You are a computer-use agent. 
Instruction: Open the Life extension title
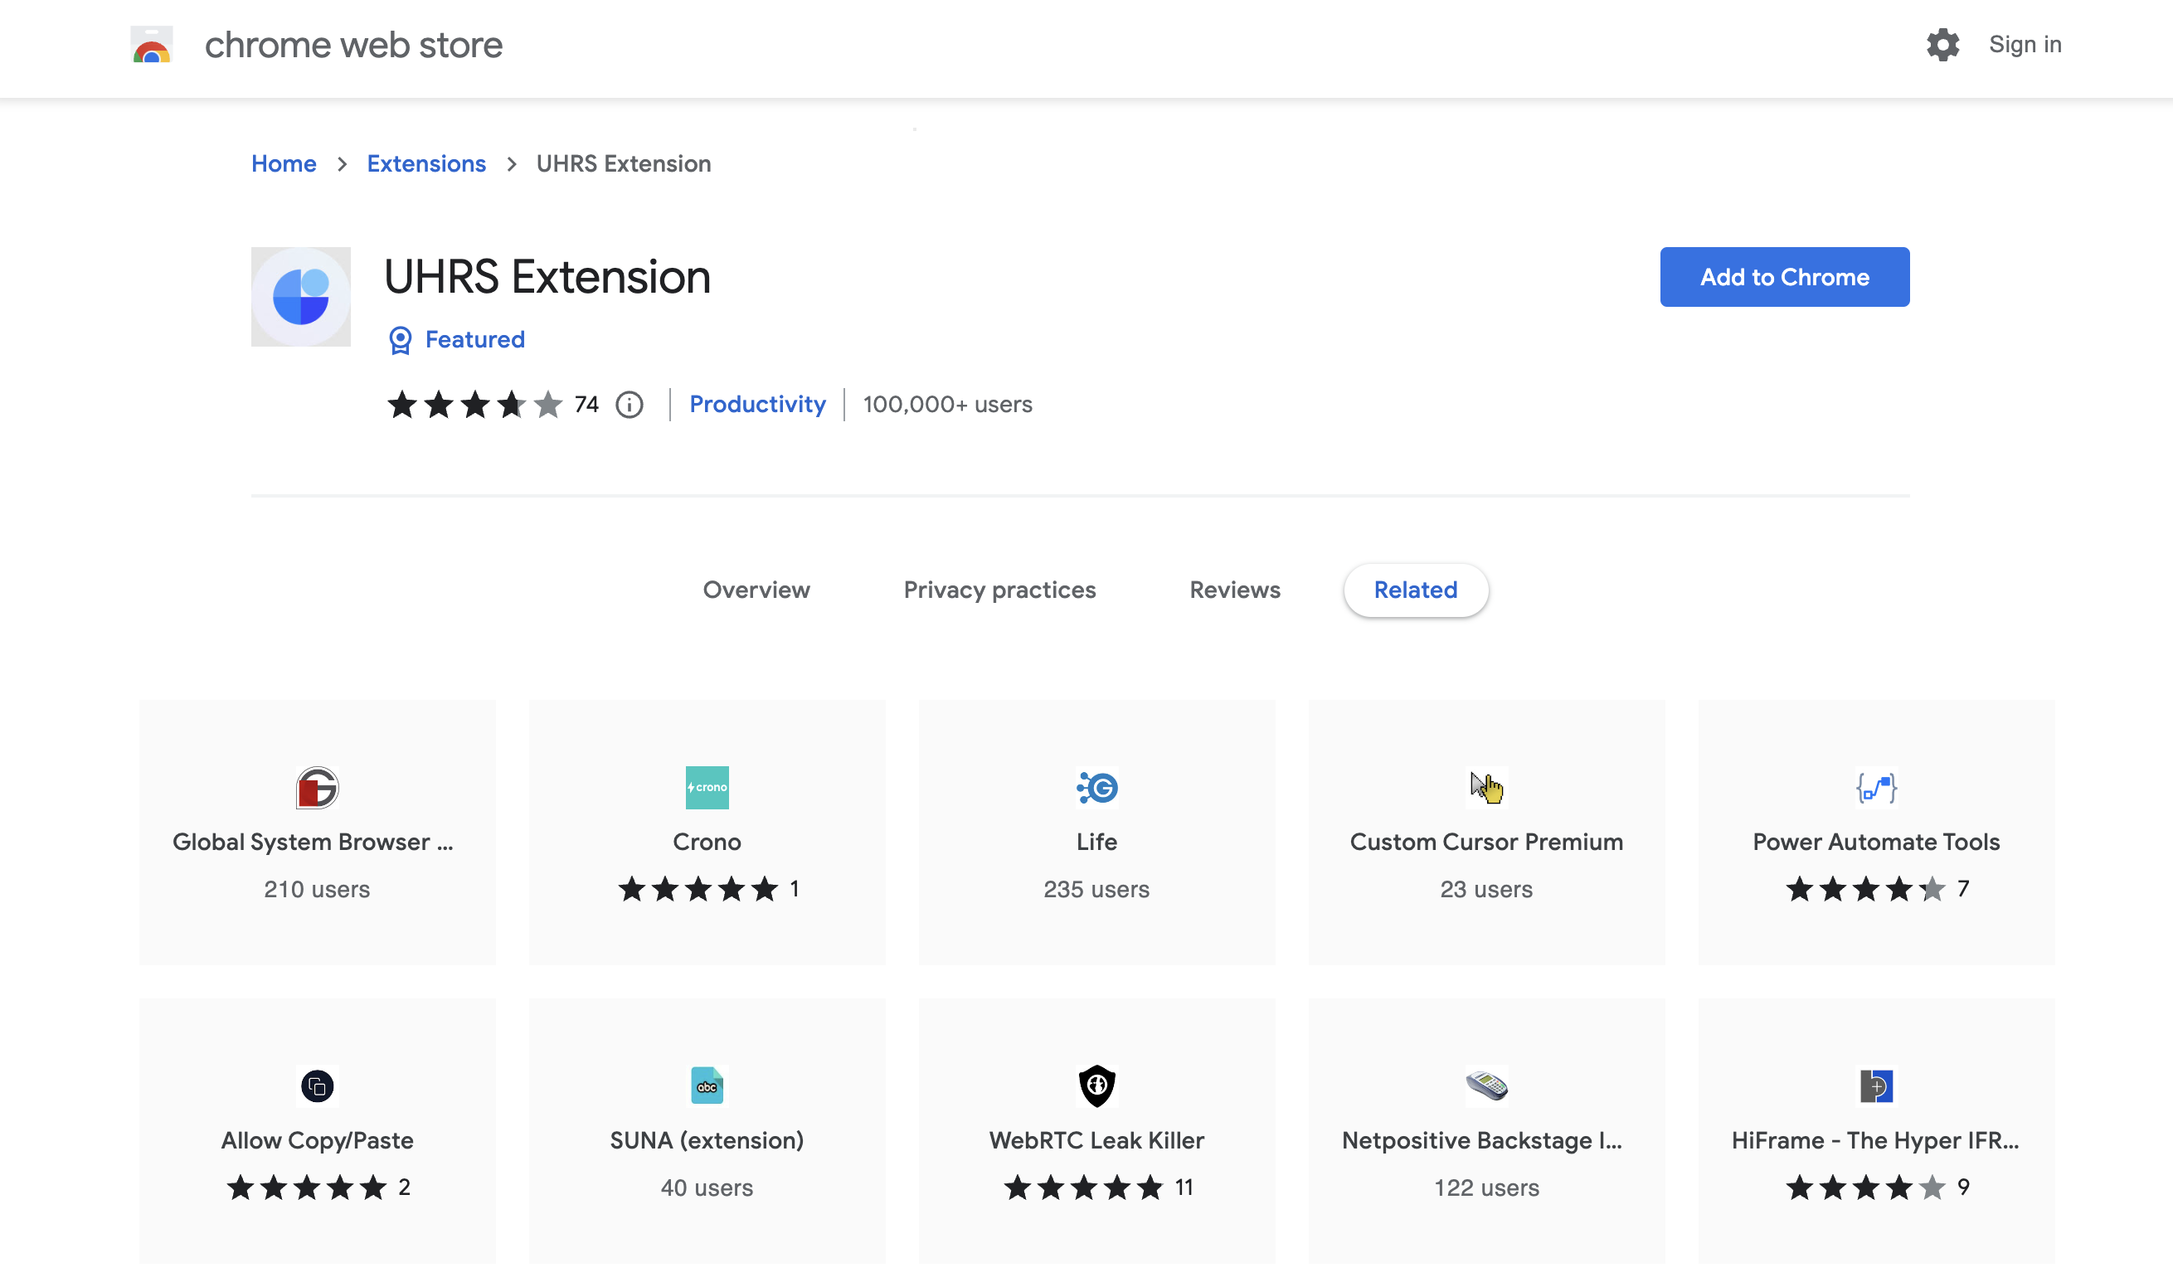[x=1097, y=842]
